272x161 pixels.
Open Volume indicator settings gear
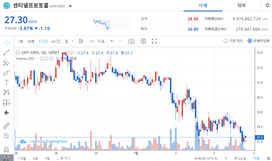[x=47, y=59]
